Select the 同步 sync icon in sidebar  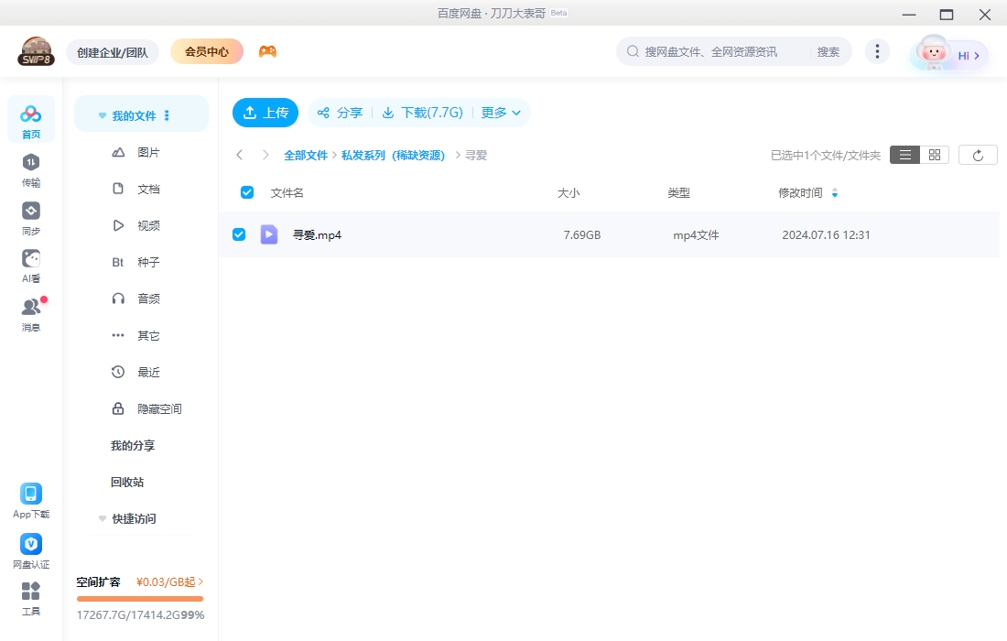coord(31,218)
